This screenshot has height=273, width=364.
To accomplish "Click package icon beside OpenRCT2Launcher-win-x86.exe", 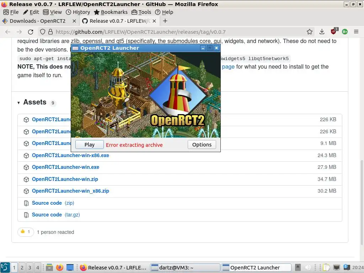I will click(x=26, y=156).
